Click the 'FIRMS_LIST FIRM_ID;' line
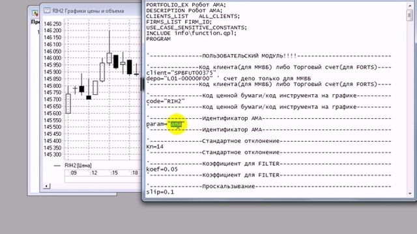417x234 pixels. [179, 22]
